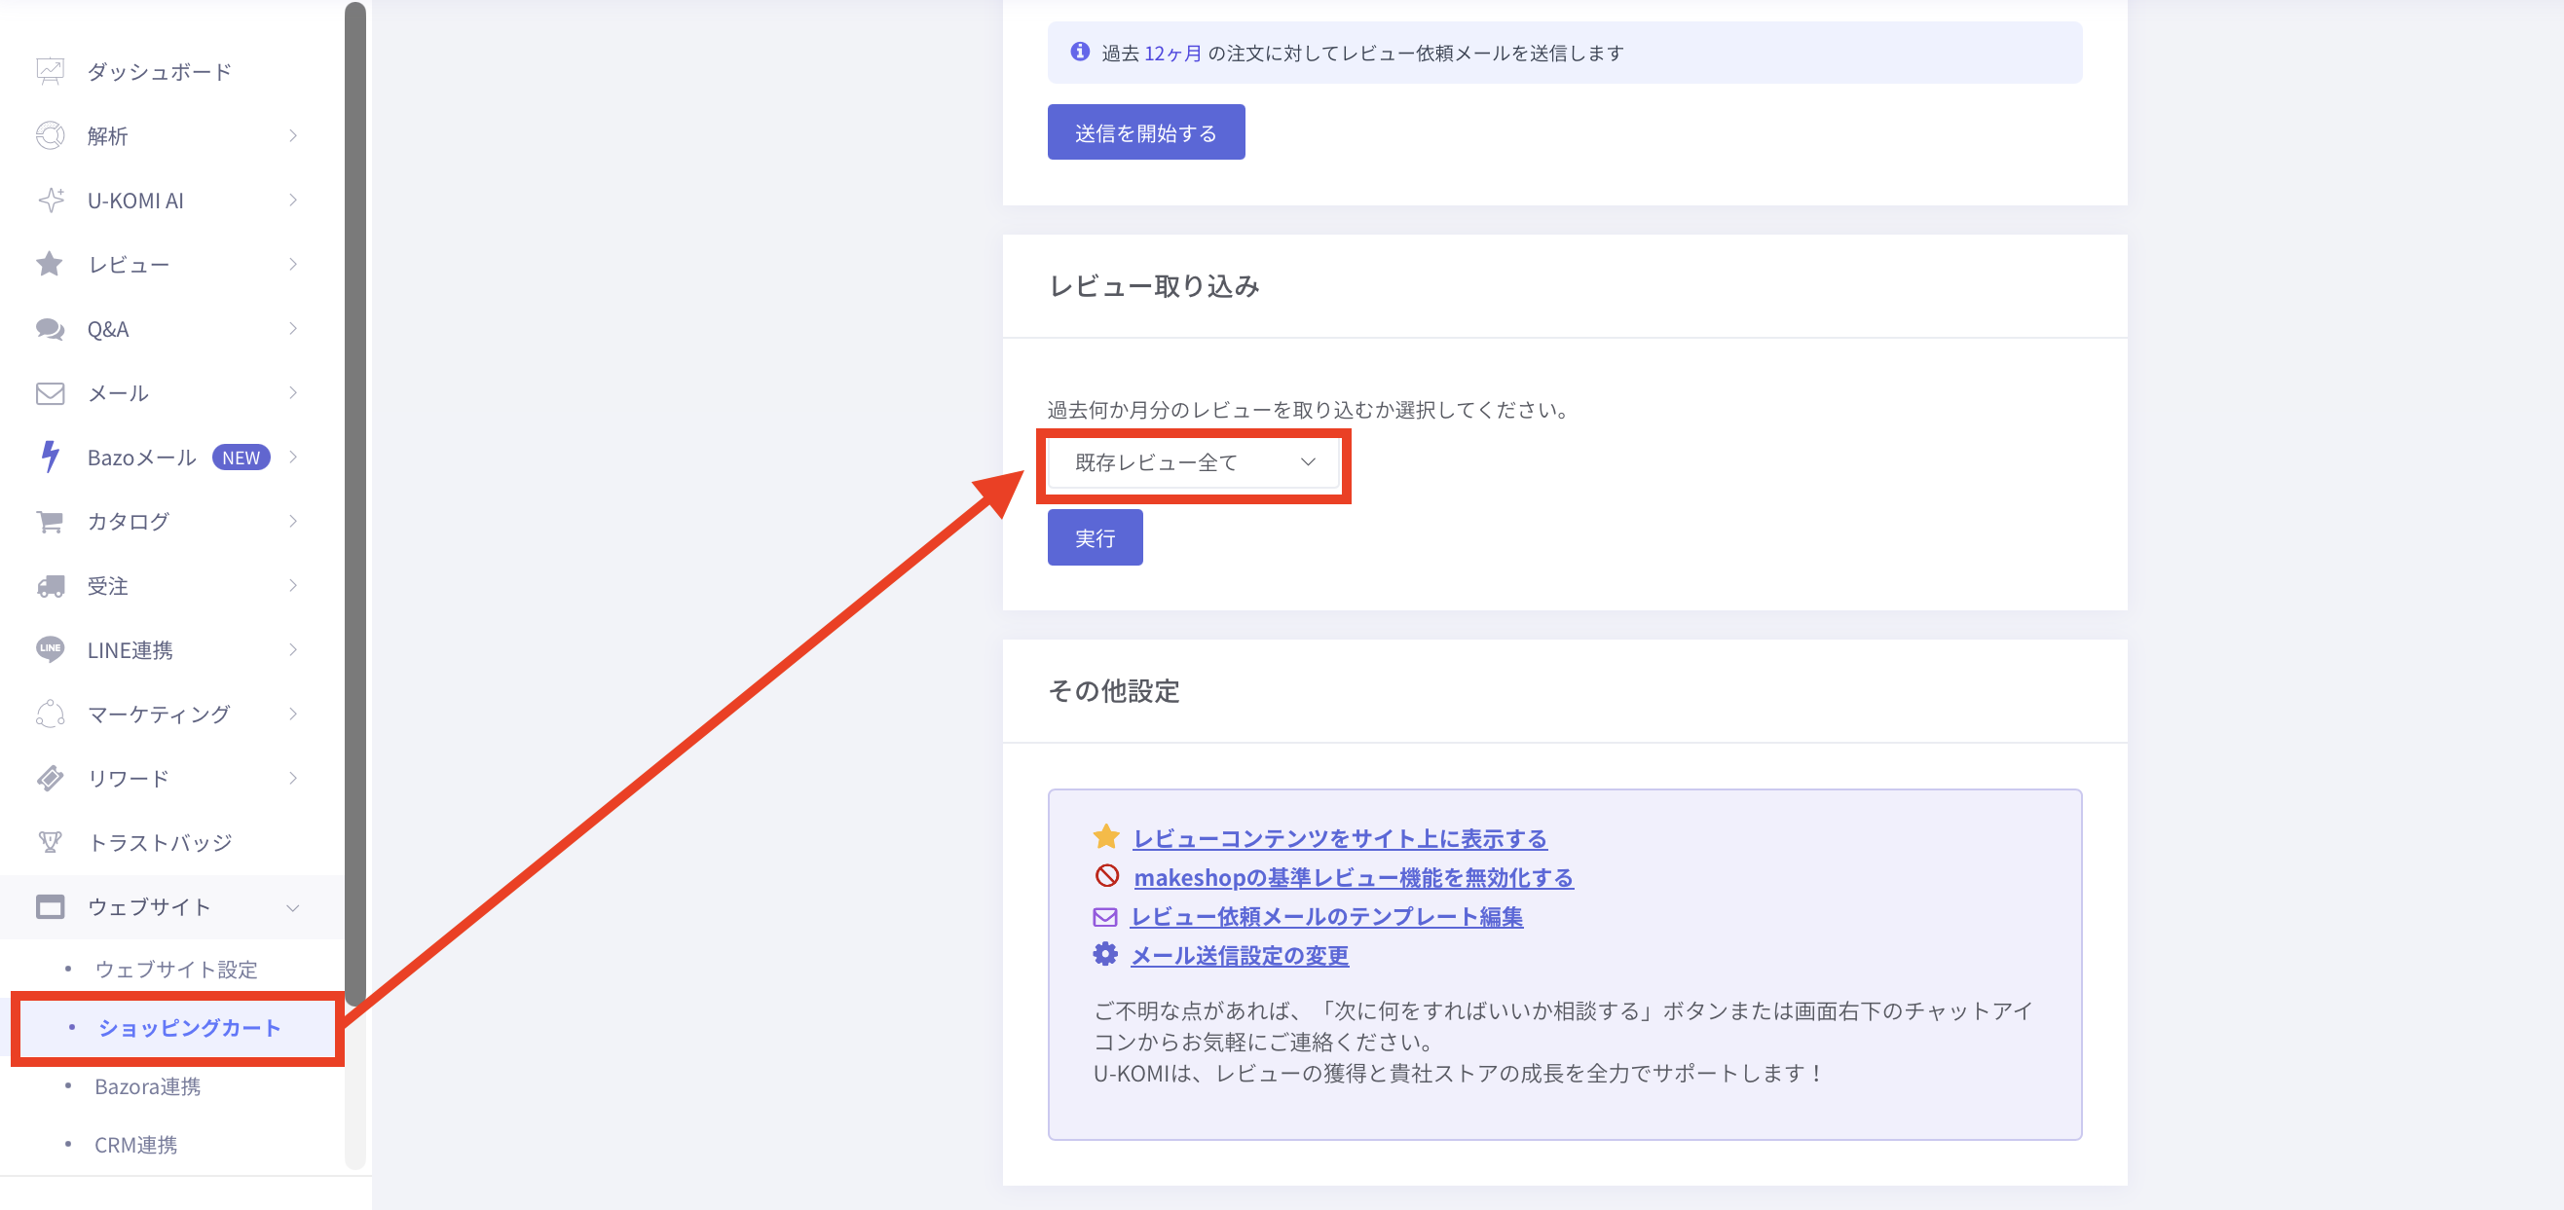Click the Dashboard chart icon in sidebar
This screenshot has height=1210, width=2564.
point(50,72)
